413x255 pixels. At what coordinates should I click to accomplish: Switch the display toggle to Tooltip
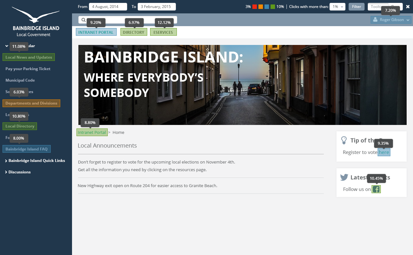378,7
